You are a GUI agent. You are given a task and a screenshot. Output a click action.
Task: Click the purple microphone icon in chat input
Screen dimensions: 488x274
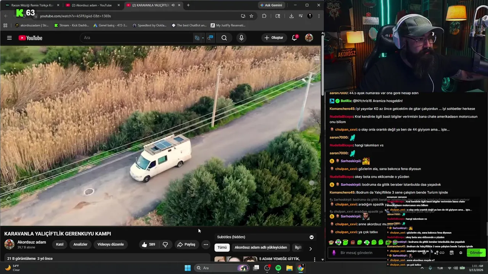tap(334, 253)
